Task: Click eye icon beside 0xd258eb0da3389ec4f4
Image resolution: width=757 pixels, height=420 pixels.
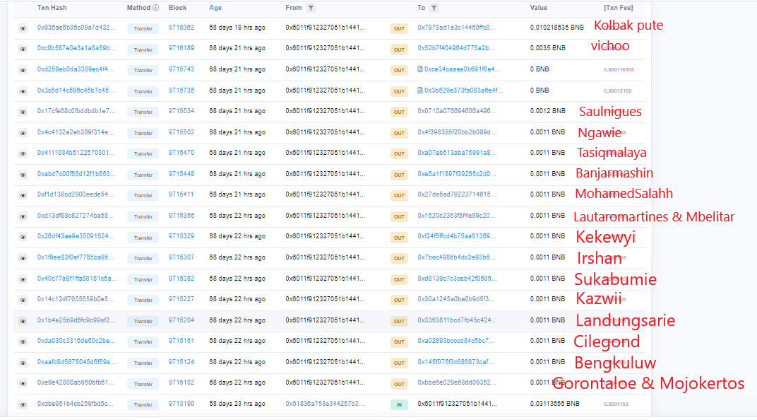Action: coord(23,70)
